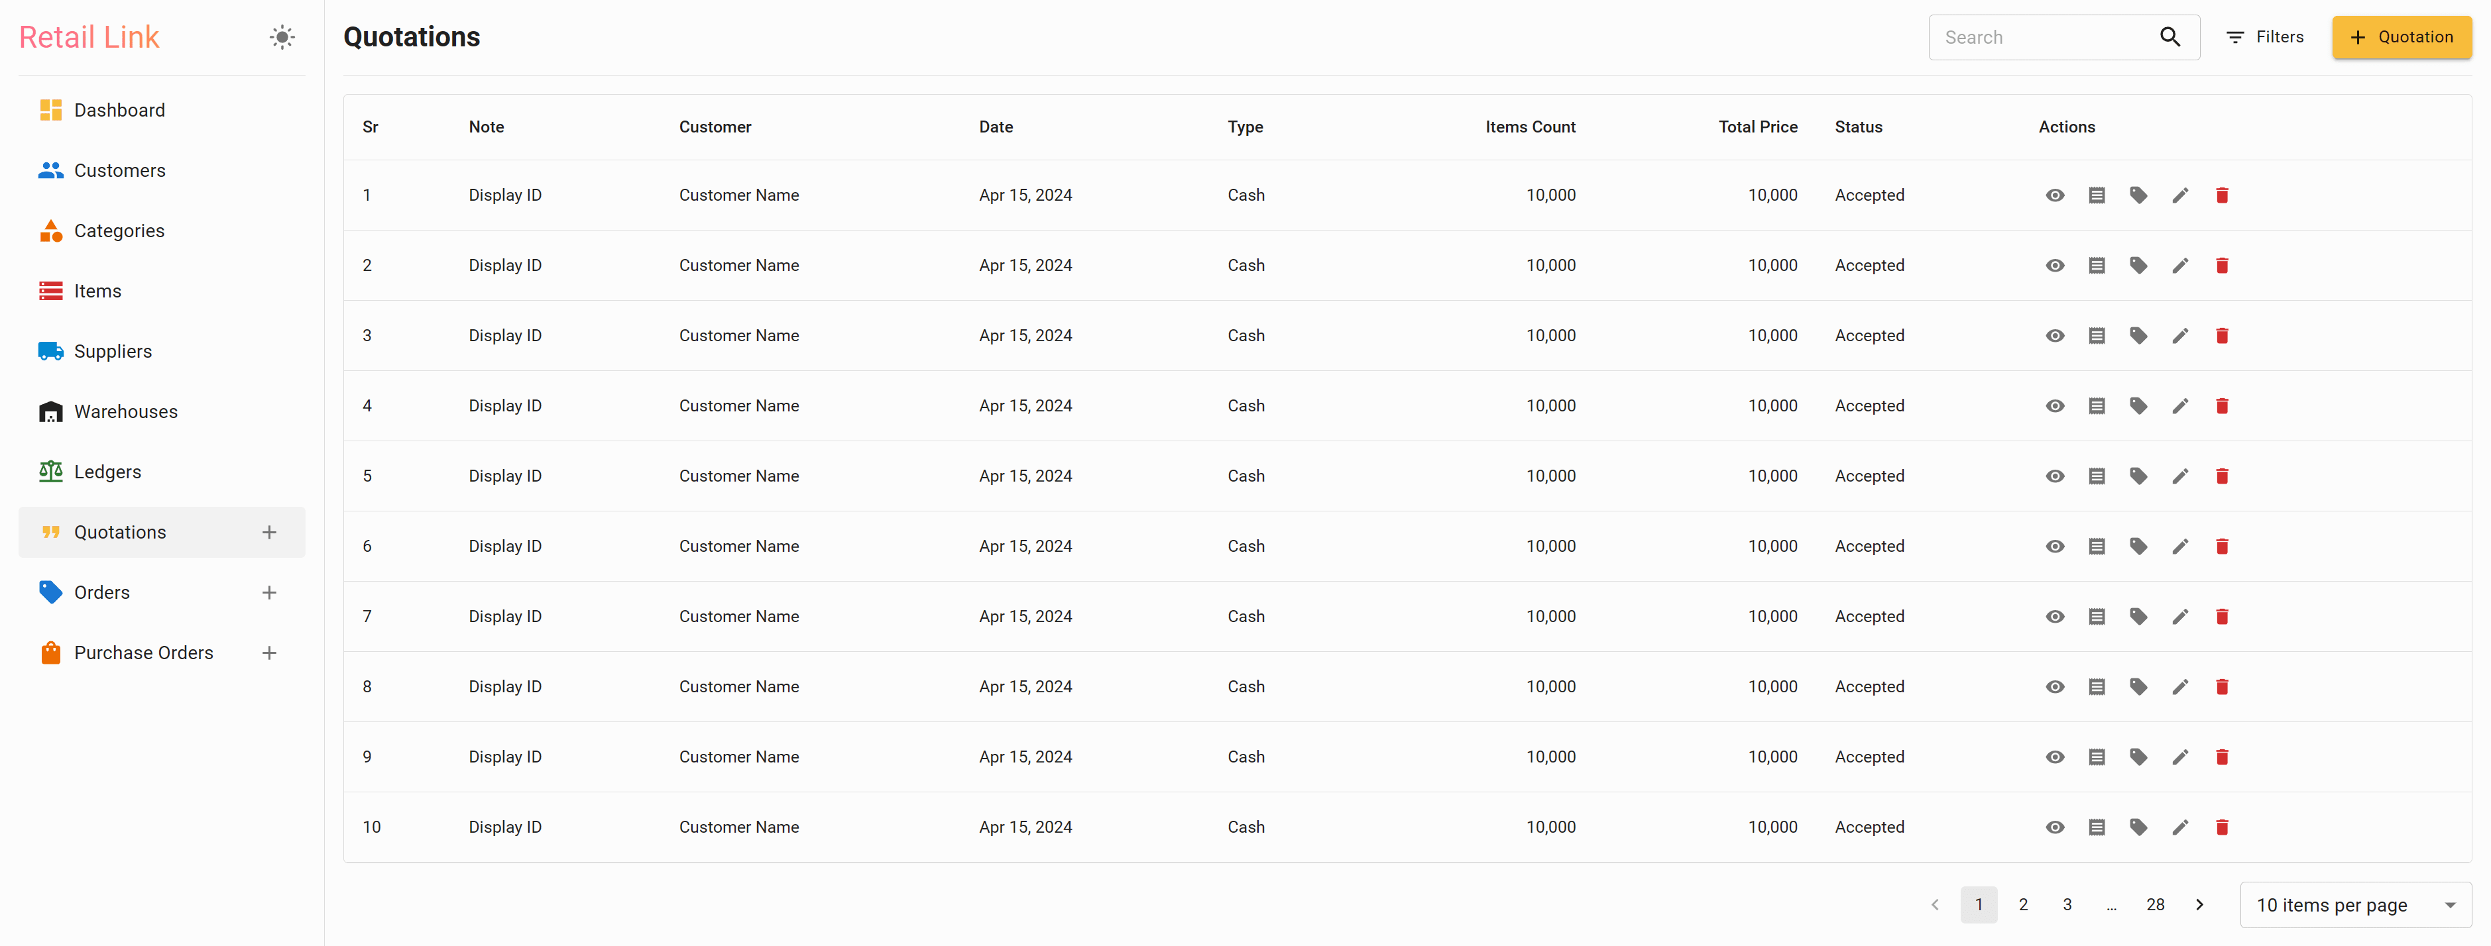Viewport: 2491px width, 946px height.
Task: Toggle the light/dark theme sun icon
Action: (282, 36)
